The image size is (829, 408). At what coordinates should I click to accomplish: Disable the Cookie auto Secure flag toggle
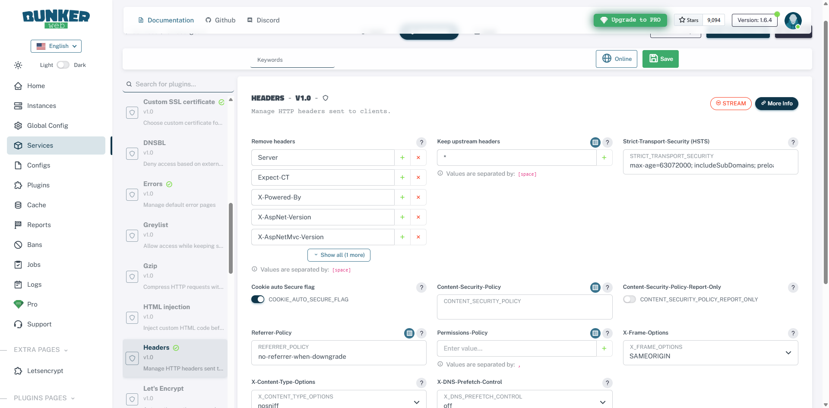pos(258,299)
